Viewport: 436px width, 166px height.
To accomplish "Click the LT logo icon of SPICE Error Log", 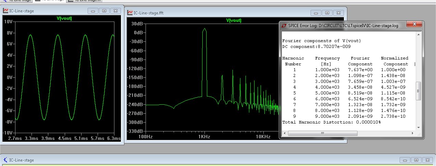I will click(284, 25).
